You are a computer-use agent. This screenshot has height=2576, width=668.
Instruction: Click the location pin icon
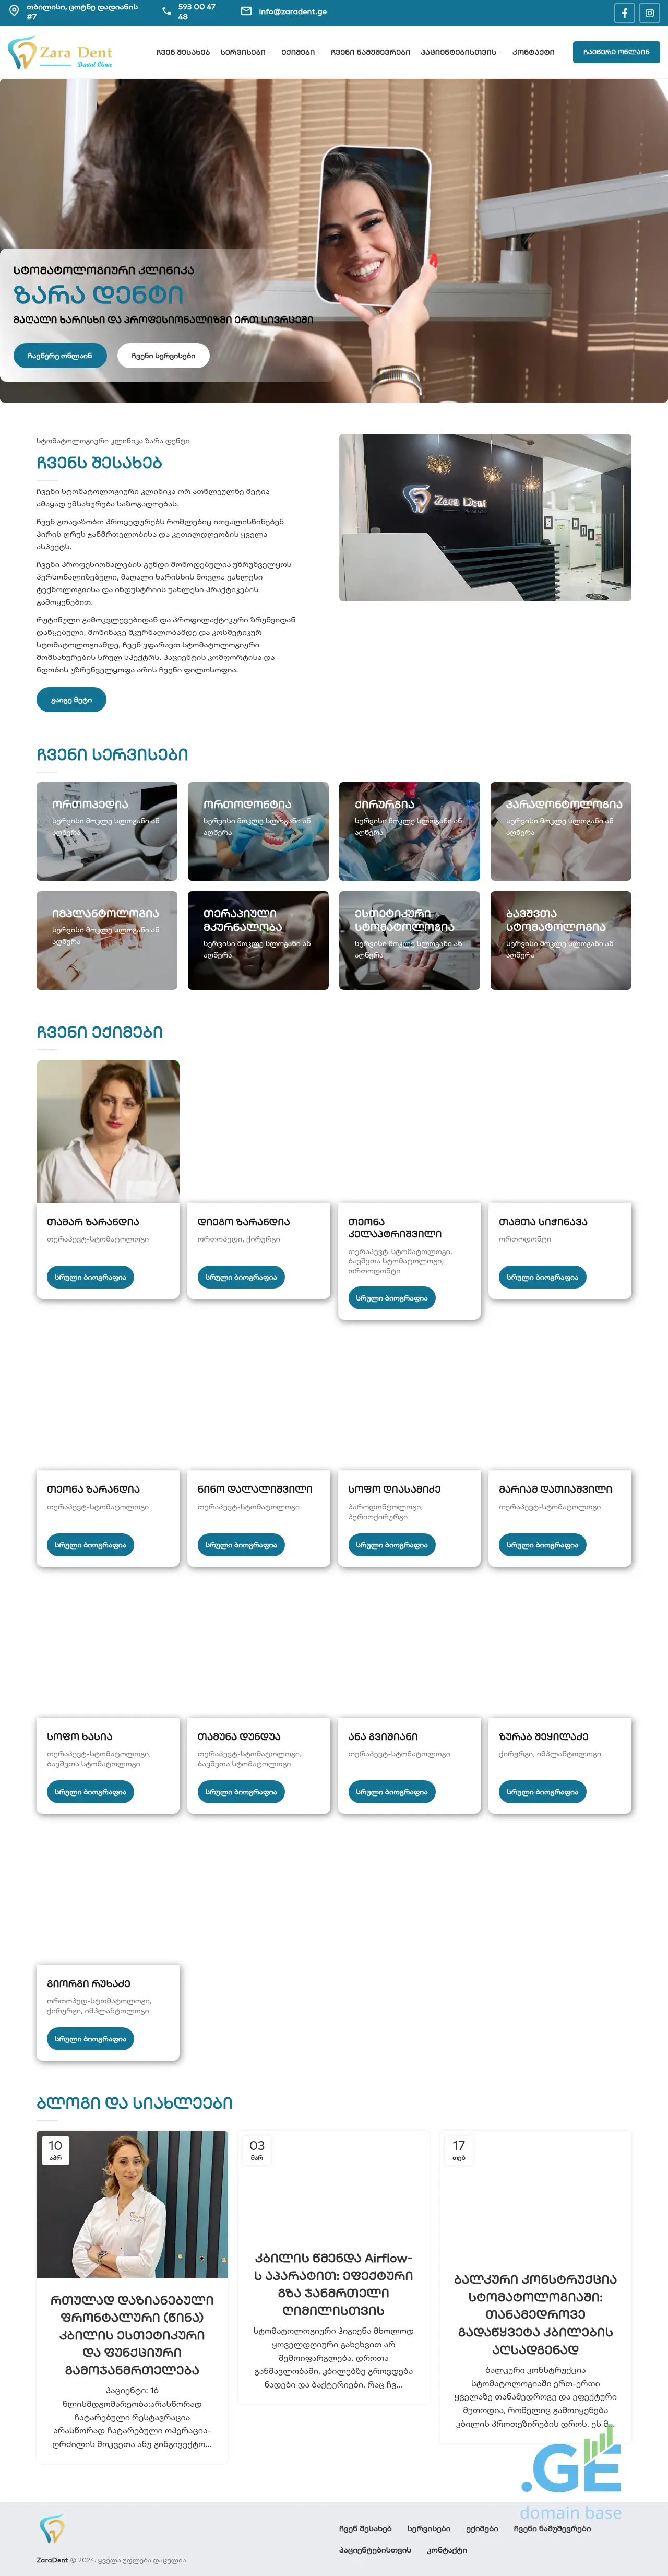[14, 11]
